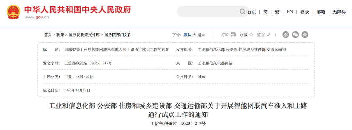Screen dimensions: 352x130
Task: Switch to simplified Chinese 简
Action: point(265,12)
